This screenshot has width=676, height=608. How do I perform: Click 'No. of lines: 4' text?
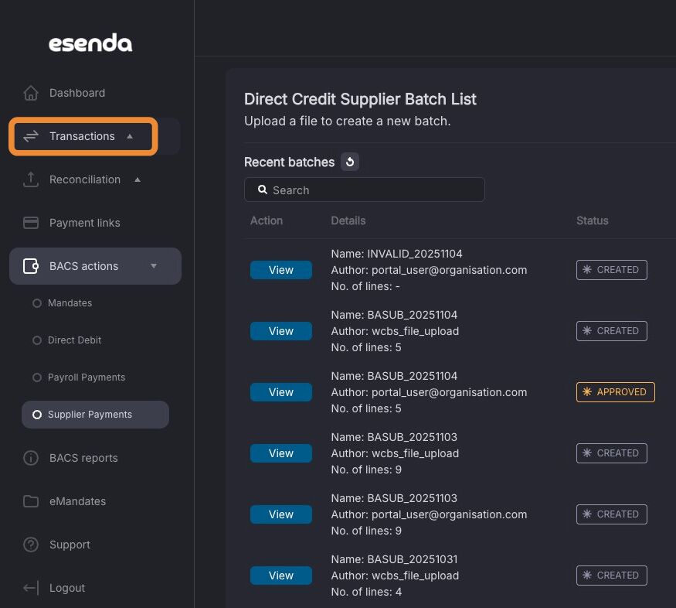point(366,592)
